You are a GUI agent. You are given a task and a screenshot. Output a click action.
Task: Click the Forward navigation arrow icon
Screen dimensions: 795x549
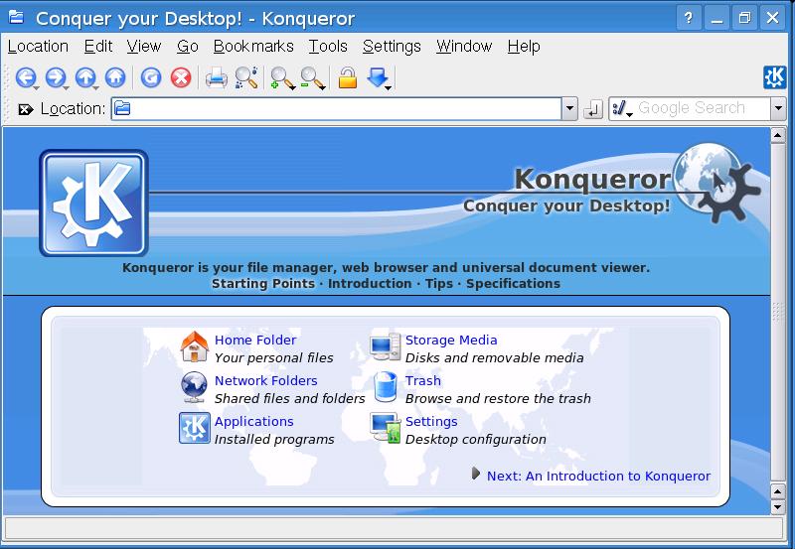(x=55, y=77)
